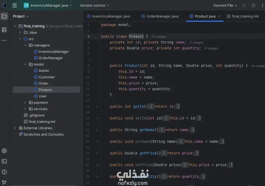Expand the services package

[25, 109]
